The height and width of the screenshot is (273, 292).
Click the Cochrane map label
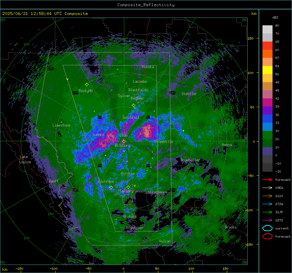pyautogui.click(x=106, y=181)
